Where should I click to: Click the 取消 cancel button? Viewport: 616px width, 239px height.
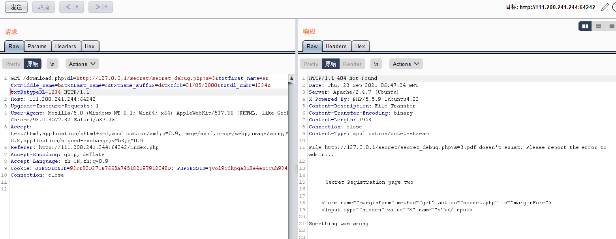click(43, 7)
